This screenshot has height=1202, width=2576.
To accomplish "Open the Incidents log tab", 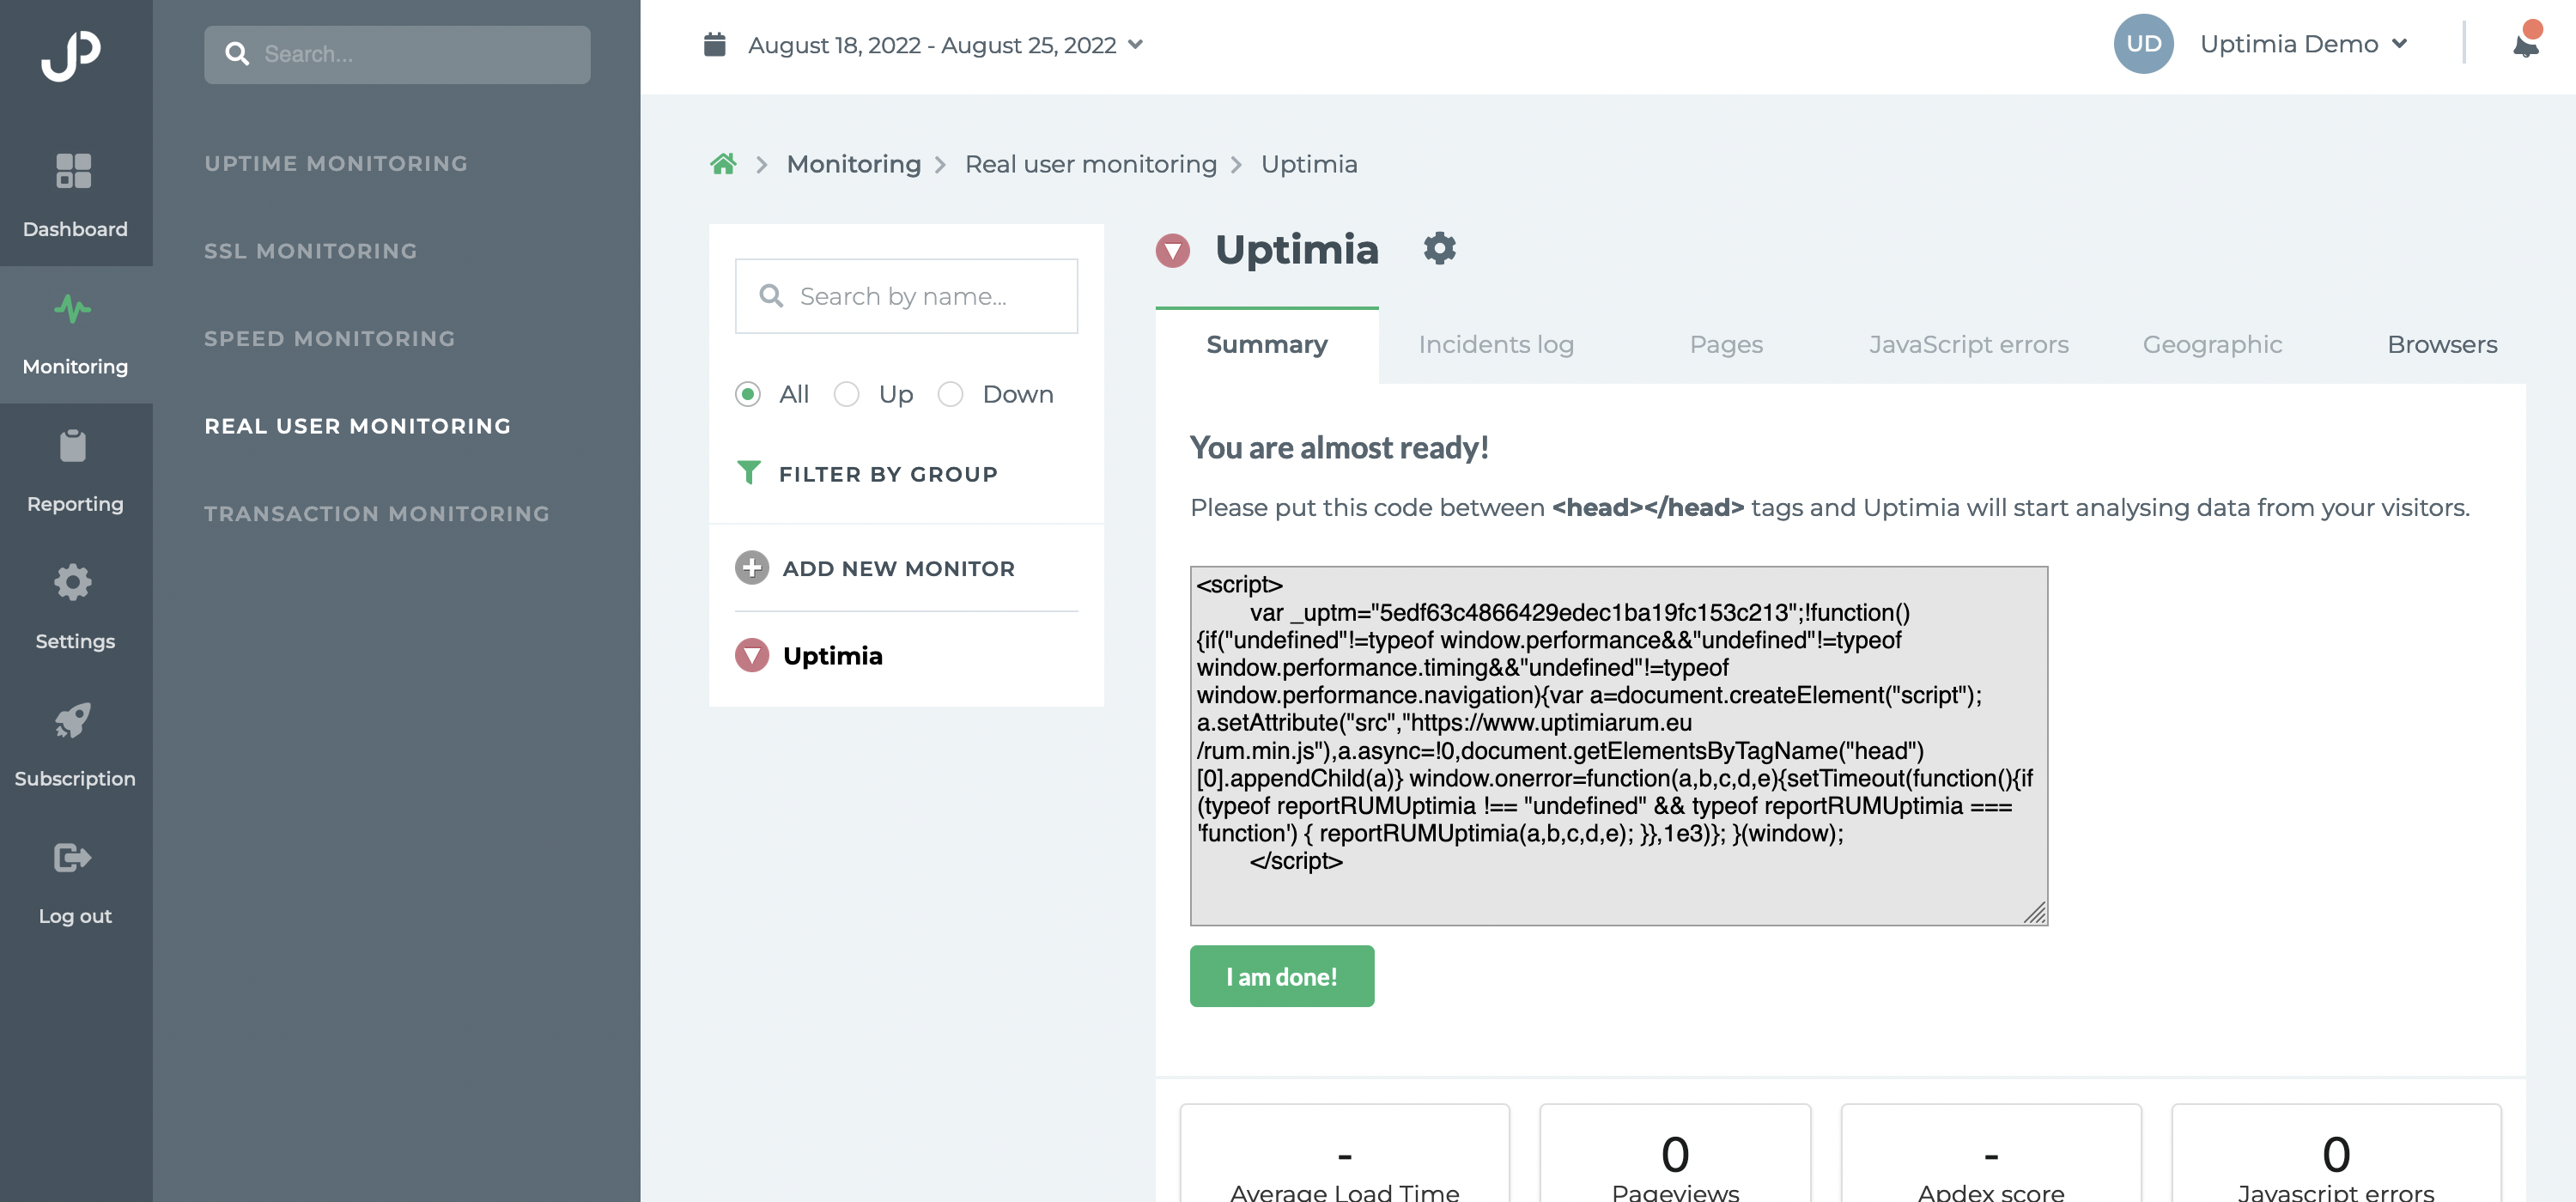I will [1495, 345].
